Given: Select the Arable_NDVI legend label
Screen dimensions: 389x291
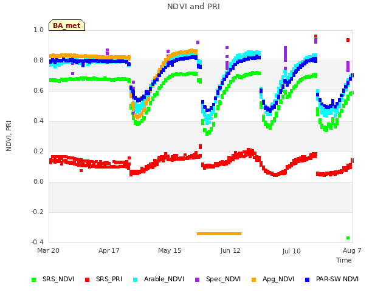Looking at the screenshot, I should pos(164,279).
